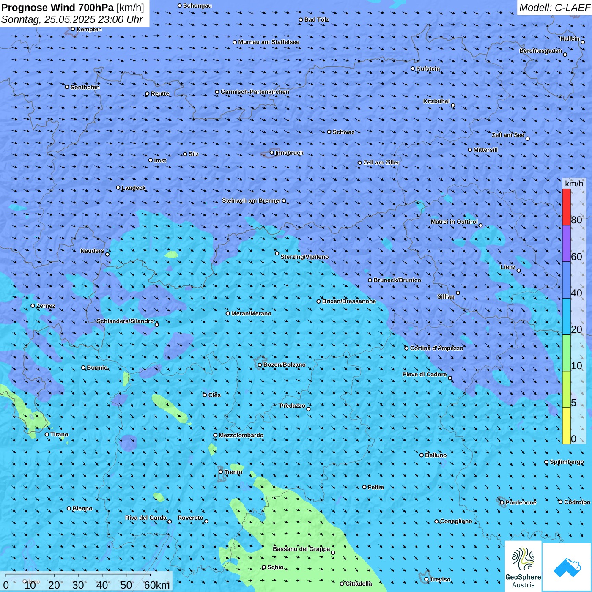This screenshot has width=592, height=592.
Task: Click the Treviso city marker
Action: (x=427, y=579)
